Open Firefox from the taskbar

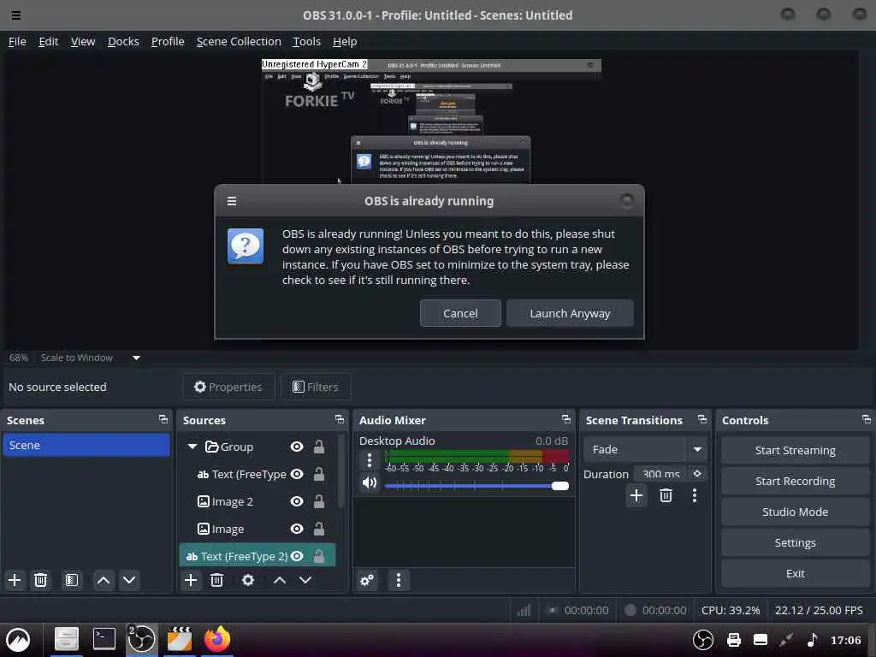pos(216,638)
